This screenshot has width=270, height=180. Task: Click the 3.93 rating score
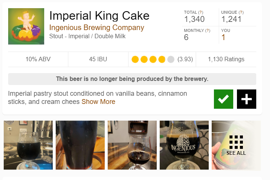185,59
